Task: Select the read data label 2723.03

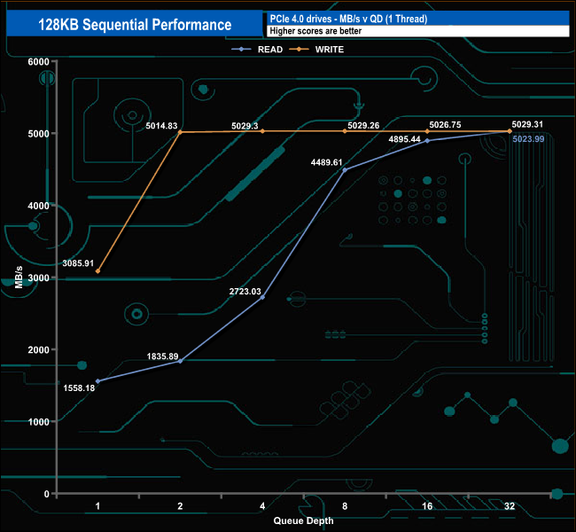Action: pos(245,292)
